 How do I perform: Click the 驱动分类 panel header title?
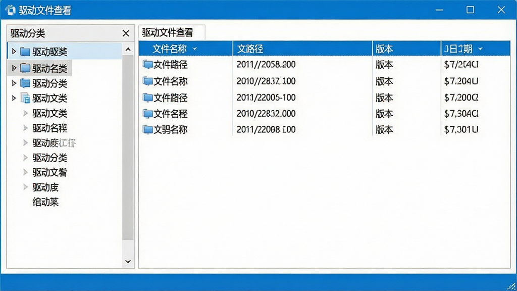[28, 33]
